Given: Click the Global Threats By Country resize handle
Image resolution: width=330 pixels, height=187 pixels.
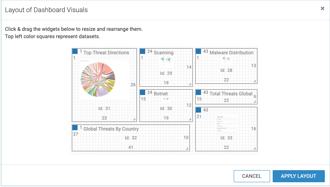Looking at the screenshot, I should [x=187, y=148].
